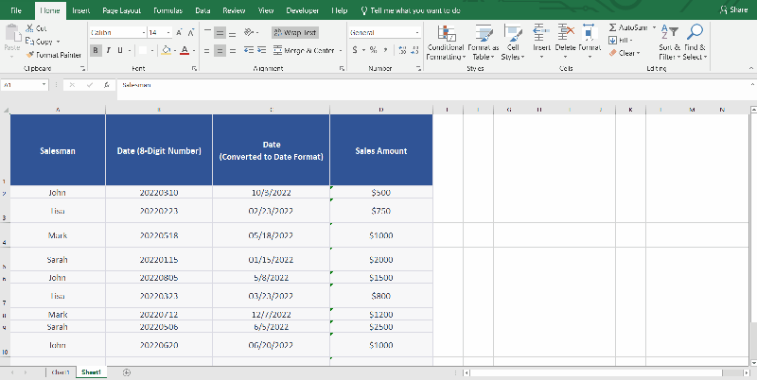
Task: Click the Insert Function fx button
Action: [107, 85]
